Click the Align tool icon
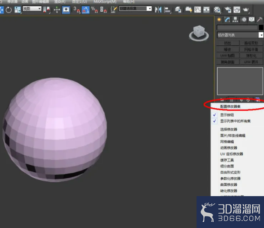Screen dimensions: 264x228 167,10
